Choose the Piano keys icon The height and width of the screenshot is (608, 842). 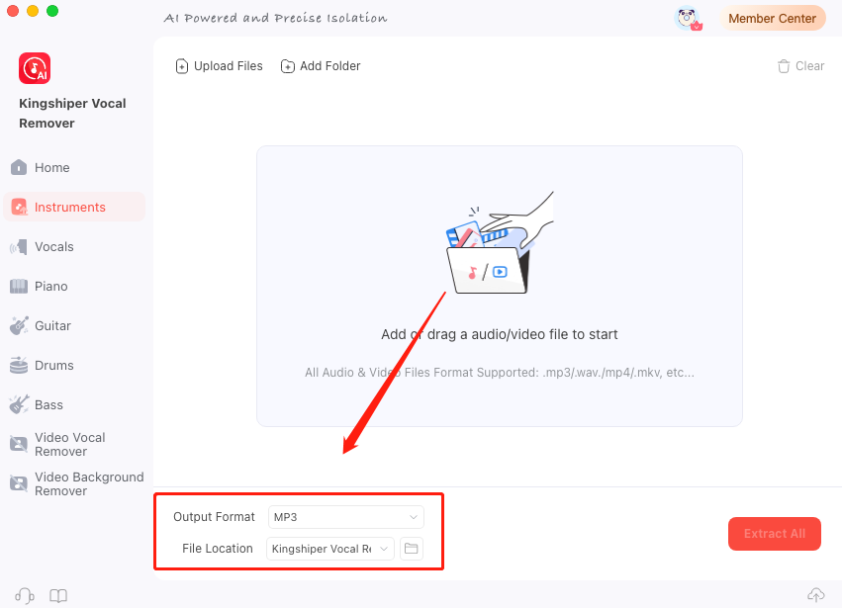coord(19,286)
